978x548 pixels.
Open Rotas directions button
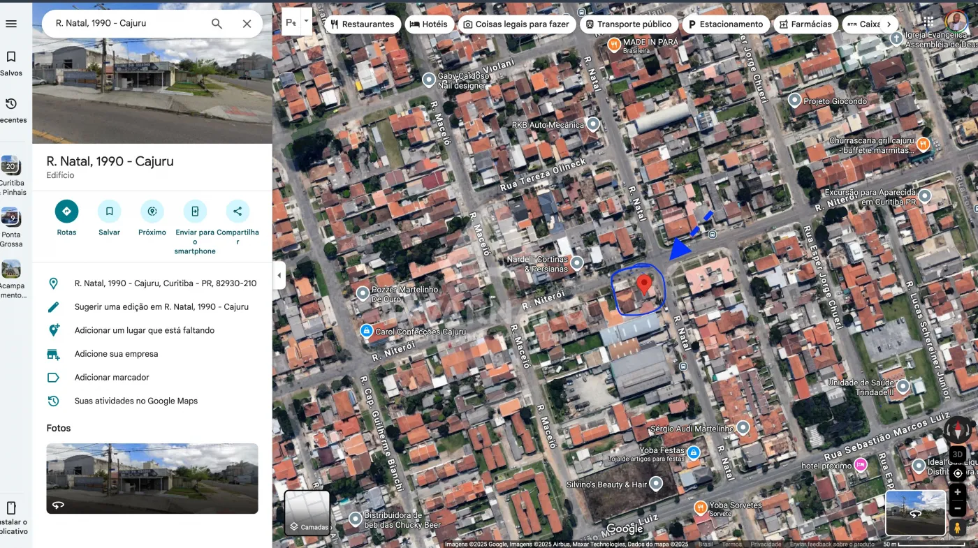pyautogui.click(x=66, y=212)
